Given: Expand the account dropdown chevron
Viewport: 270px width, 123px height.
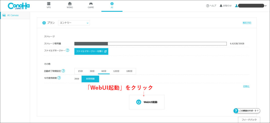Looking at the screenshot, I should point(266,6).
